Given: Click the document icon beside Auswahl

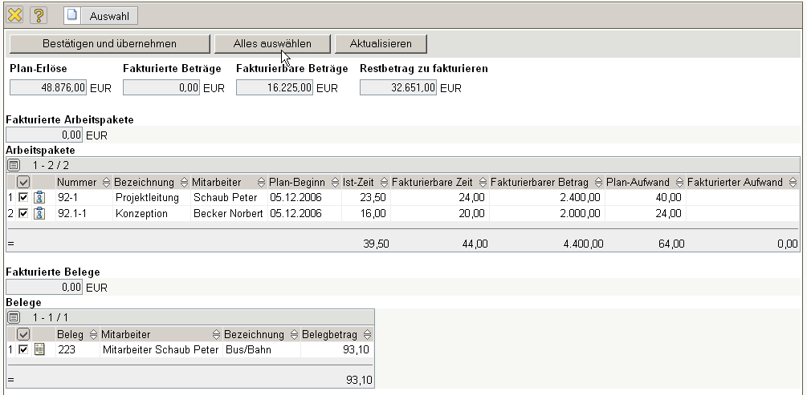Looking at the screenshot, I should [71, 15].
